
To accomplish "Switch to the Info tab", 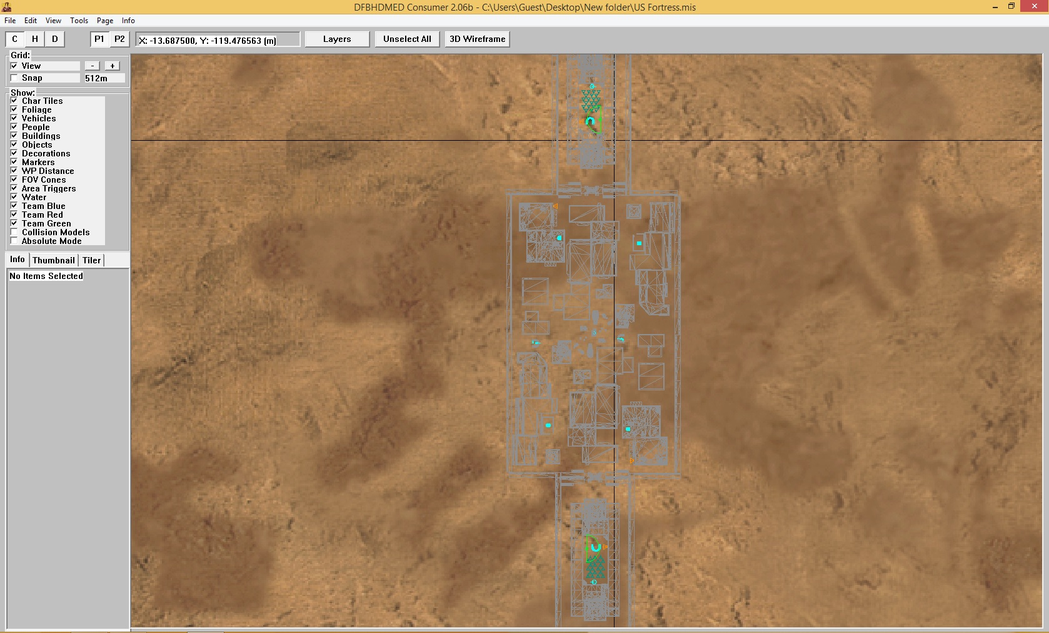I will tap(18, 260).
